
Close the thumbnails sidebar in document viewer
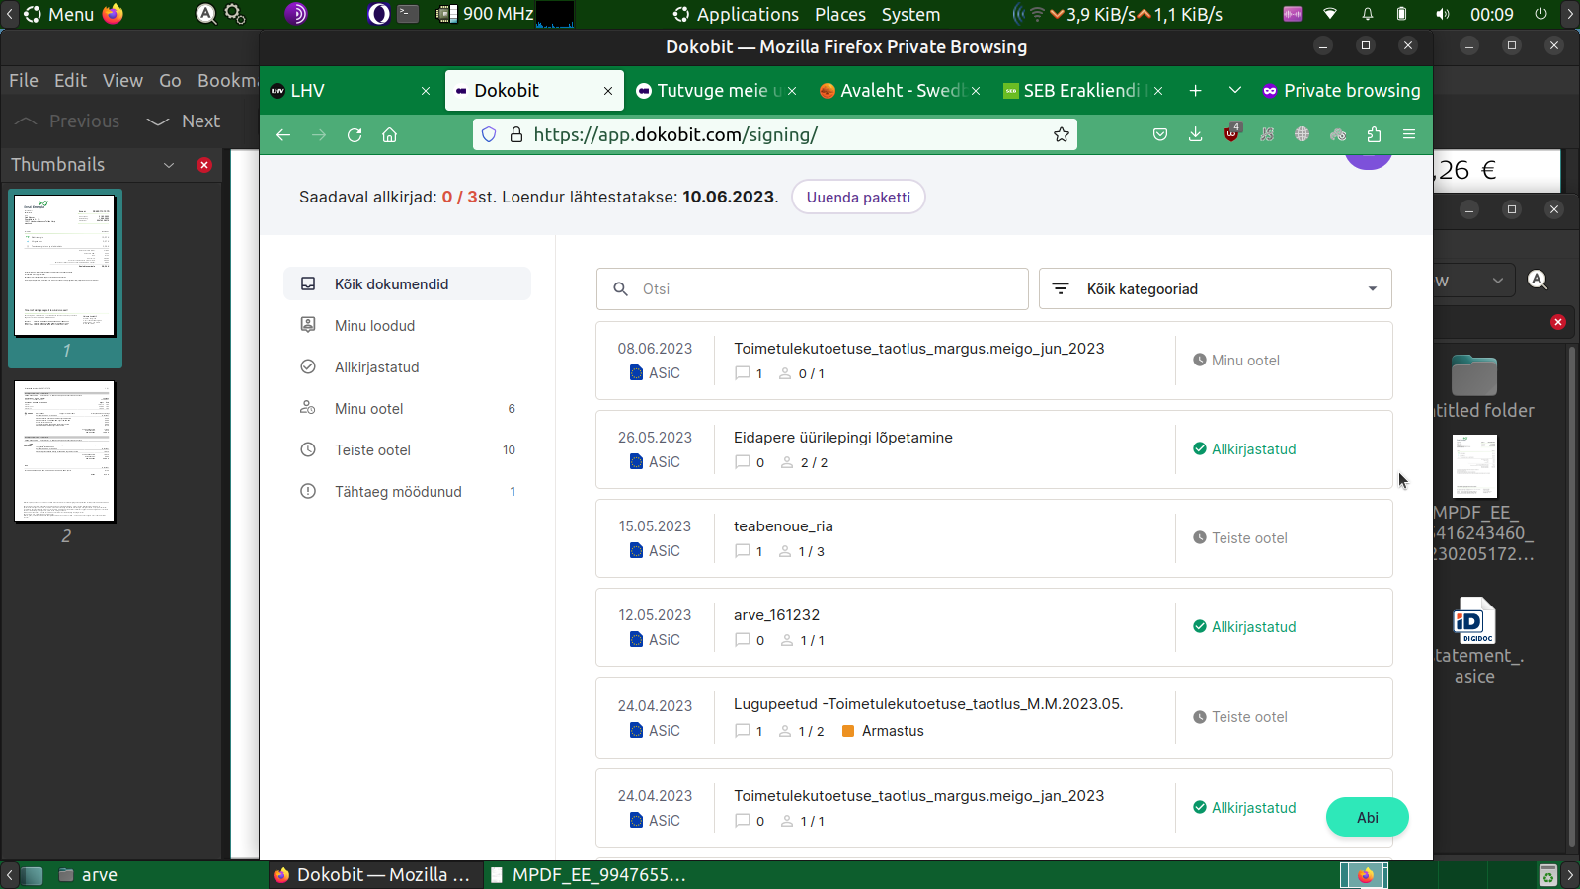coord(204,165)
